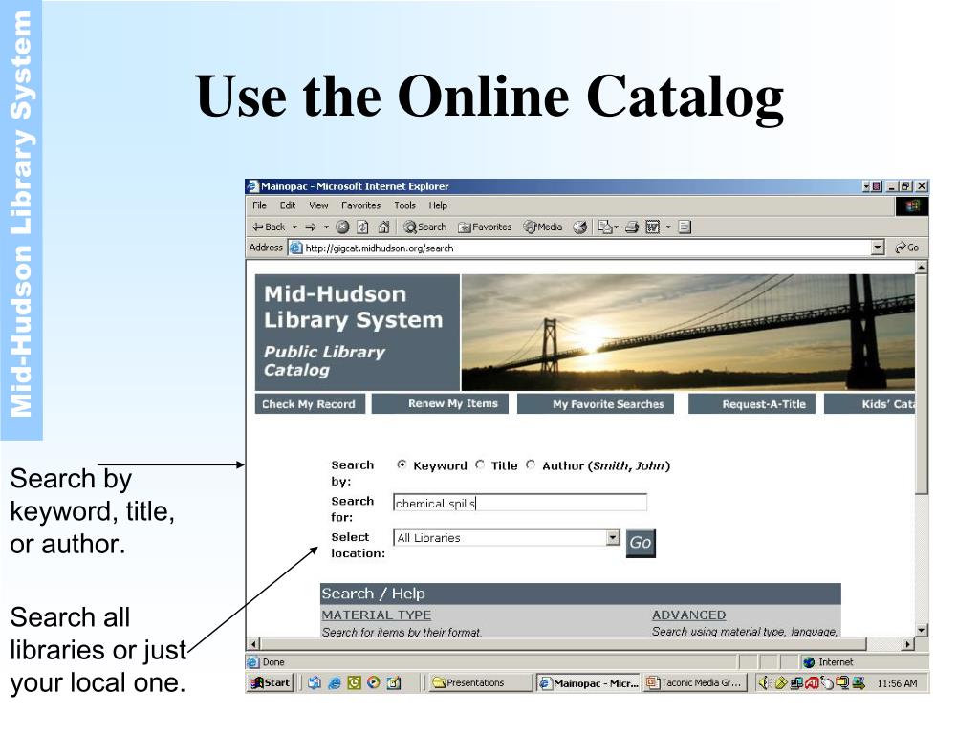
Task: Open the Kids' Catalog button
Action: 870,404
